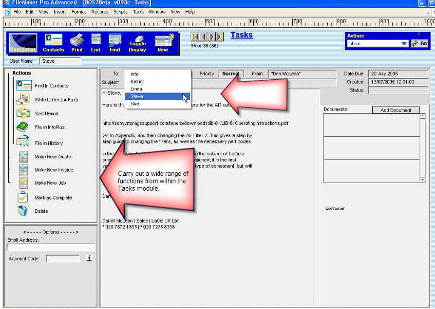Click Find In Contacts action icon
Image resolution: width=435 pixels, height=309 pixels.
(24, 85)
